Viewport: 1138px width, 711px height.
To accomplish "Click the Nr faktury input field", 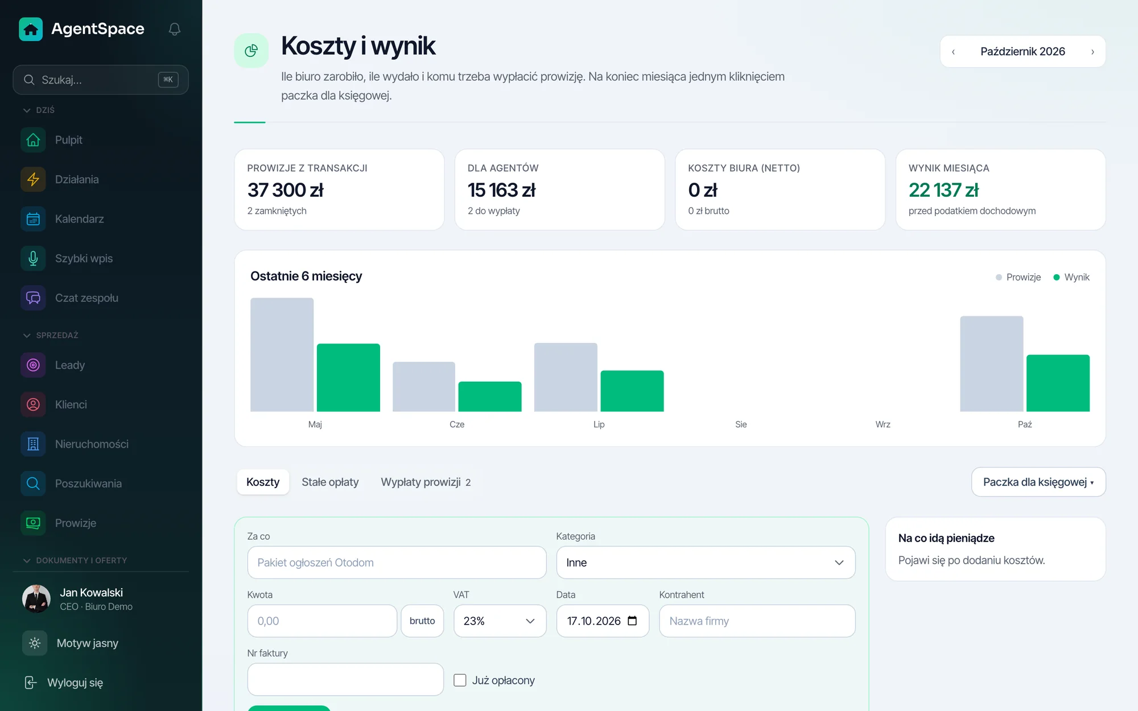I will coord(345,679).
